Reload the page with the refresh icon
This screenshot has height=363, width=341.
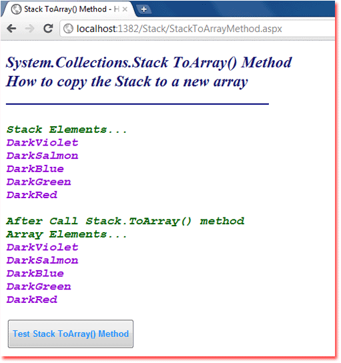48,29
